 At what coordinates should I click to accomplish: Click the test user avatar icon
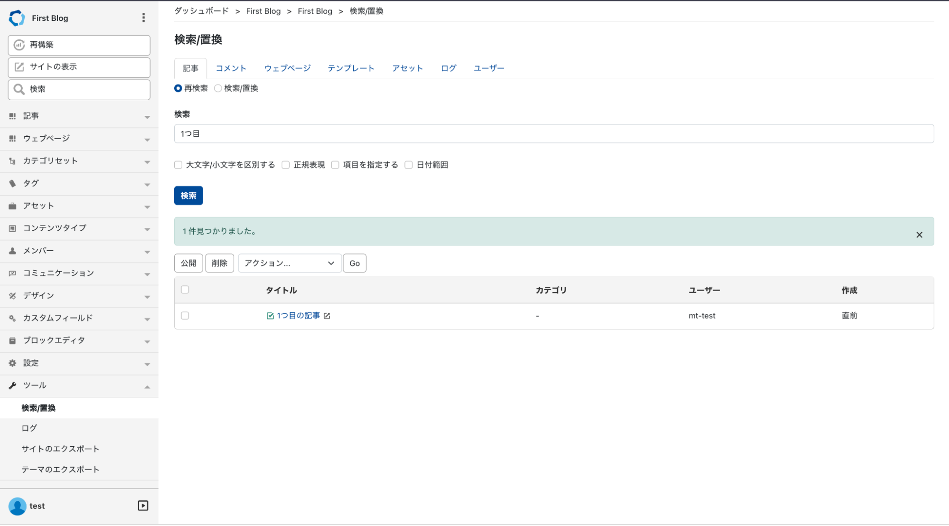18,506
